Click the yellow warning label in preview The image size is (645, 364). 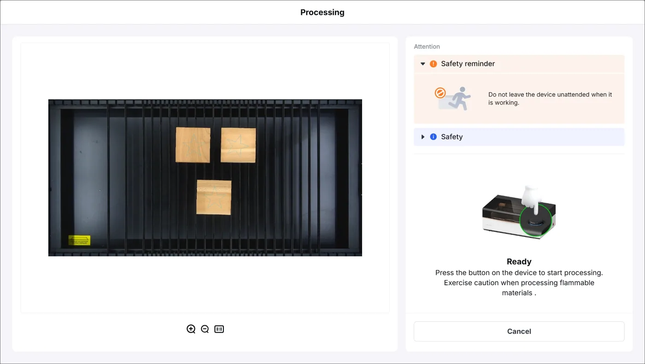[79, 240]
